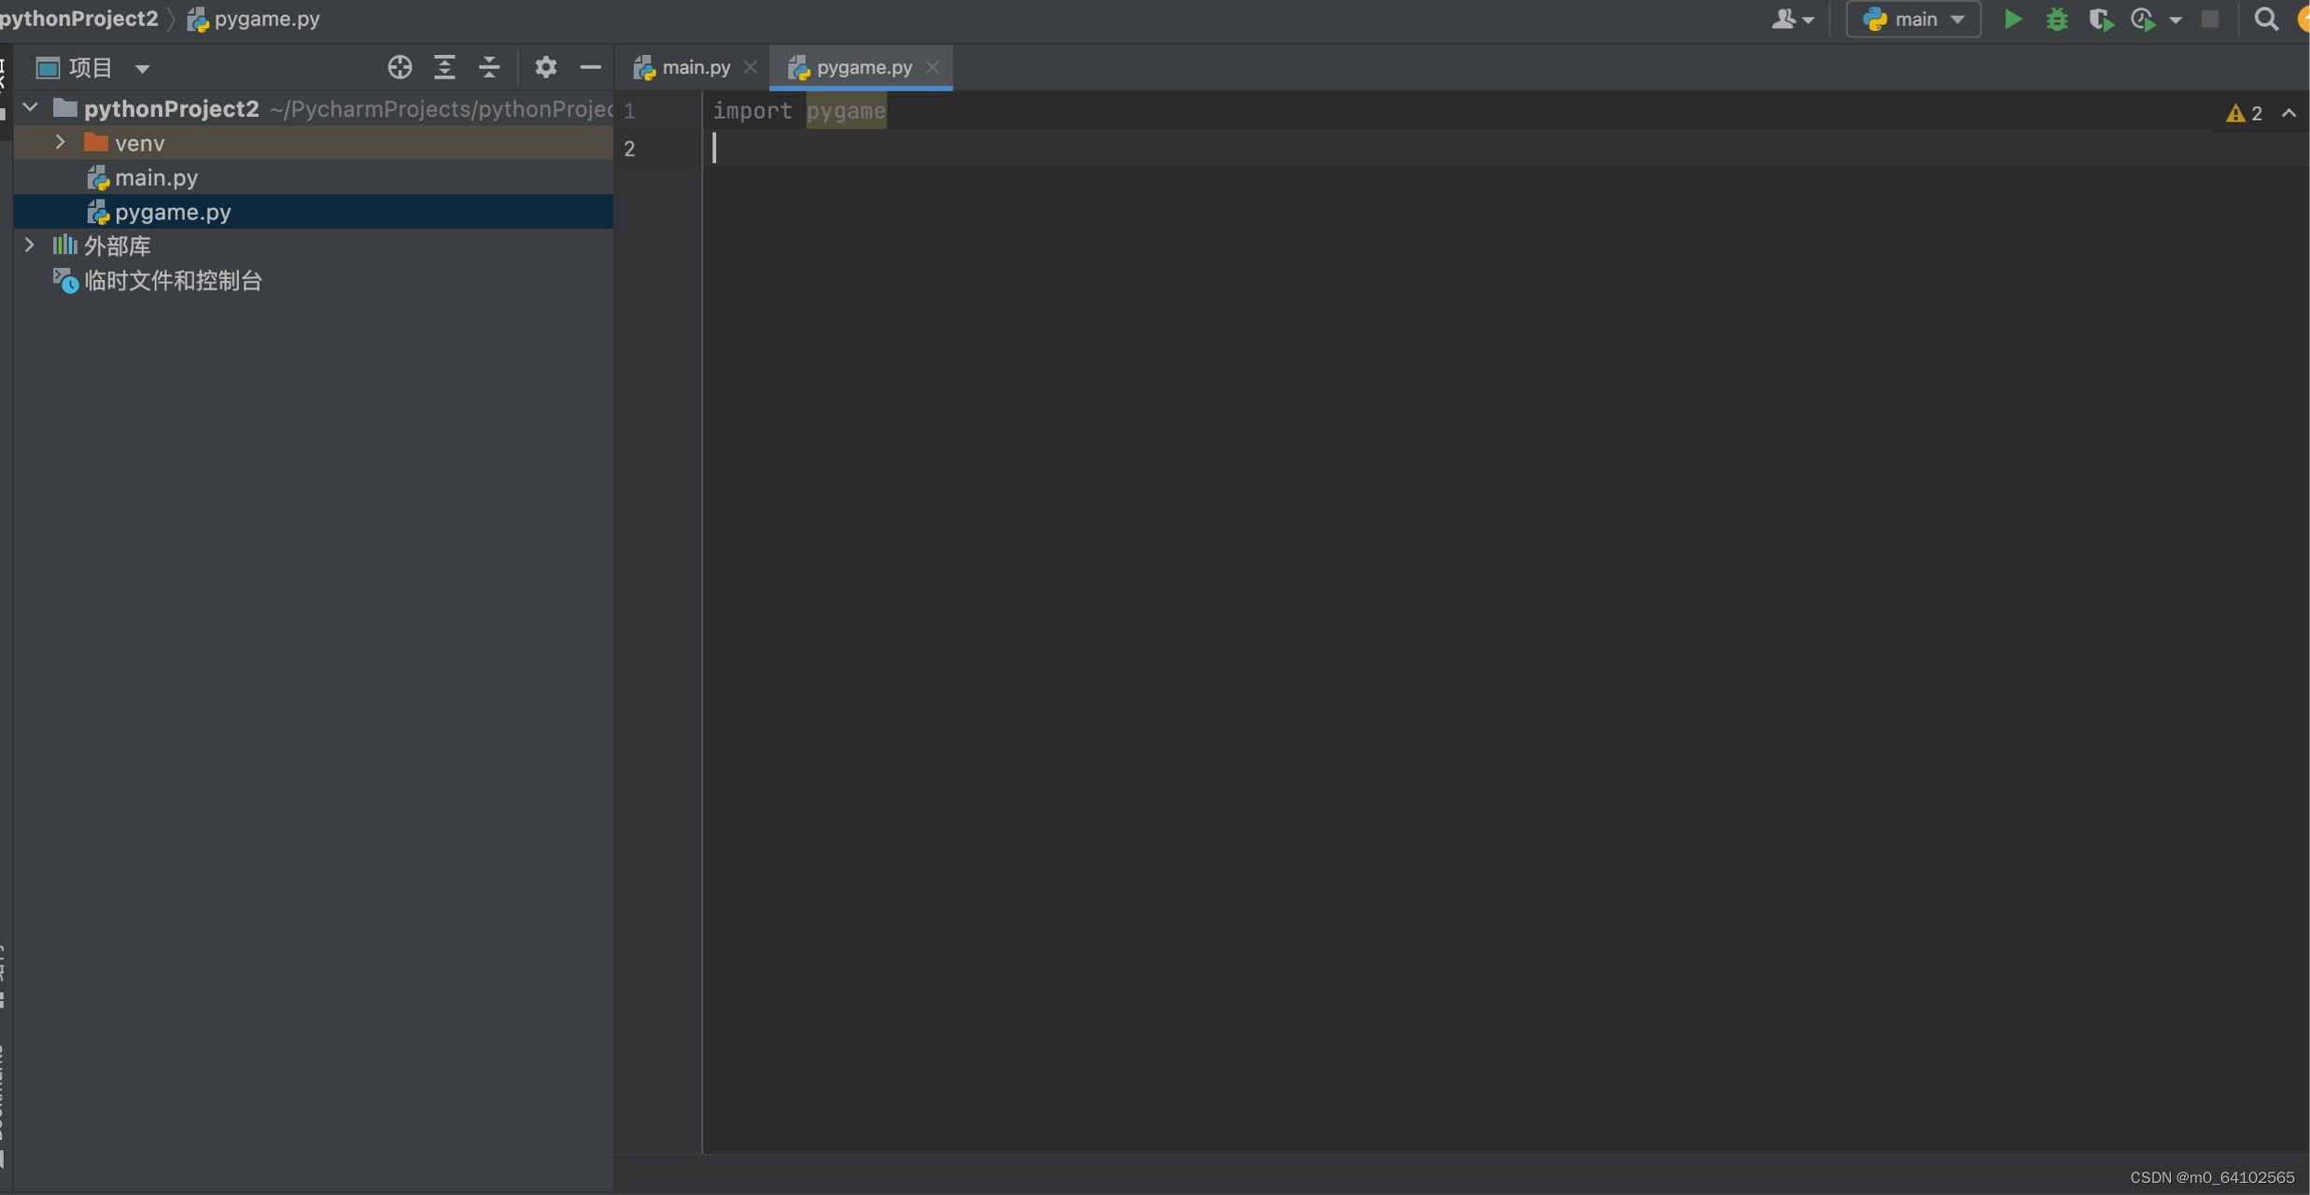Image resolution: width=2310 pixels, height=1195 pixels.
Task: Select pygame.py in project tree
Action: click(314, 212)
